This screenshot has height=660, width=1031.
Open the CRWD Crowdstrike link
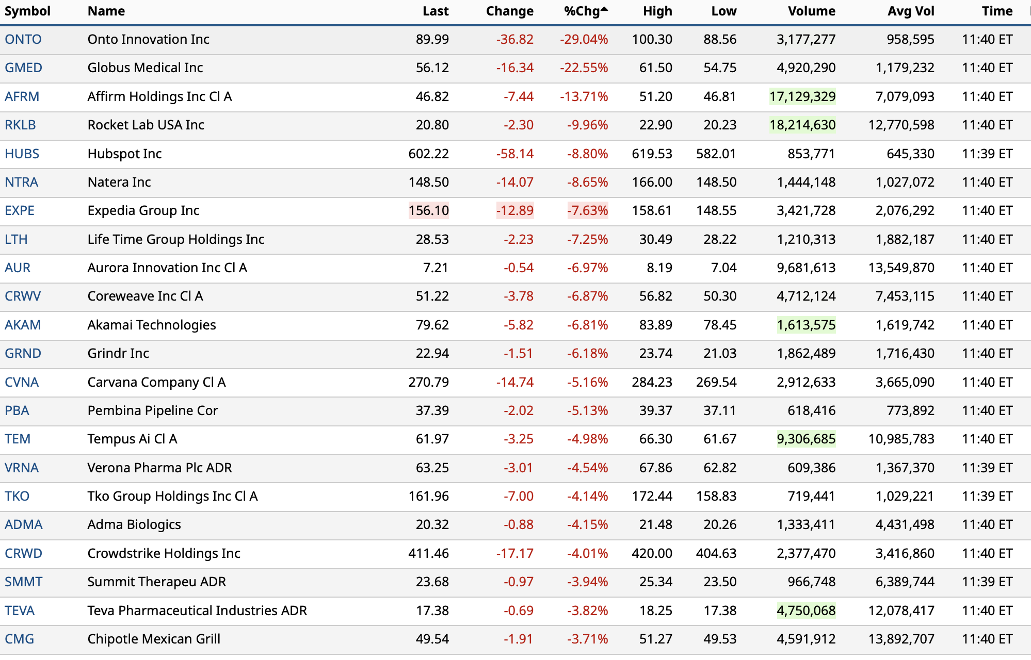pyautogui.click(x=23, y=554)
